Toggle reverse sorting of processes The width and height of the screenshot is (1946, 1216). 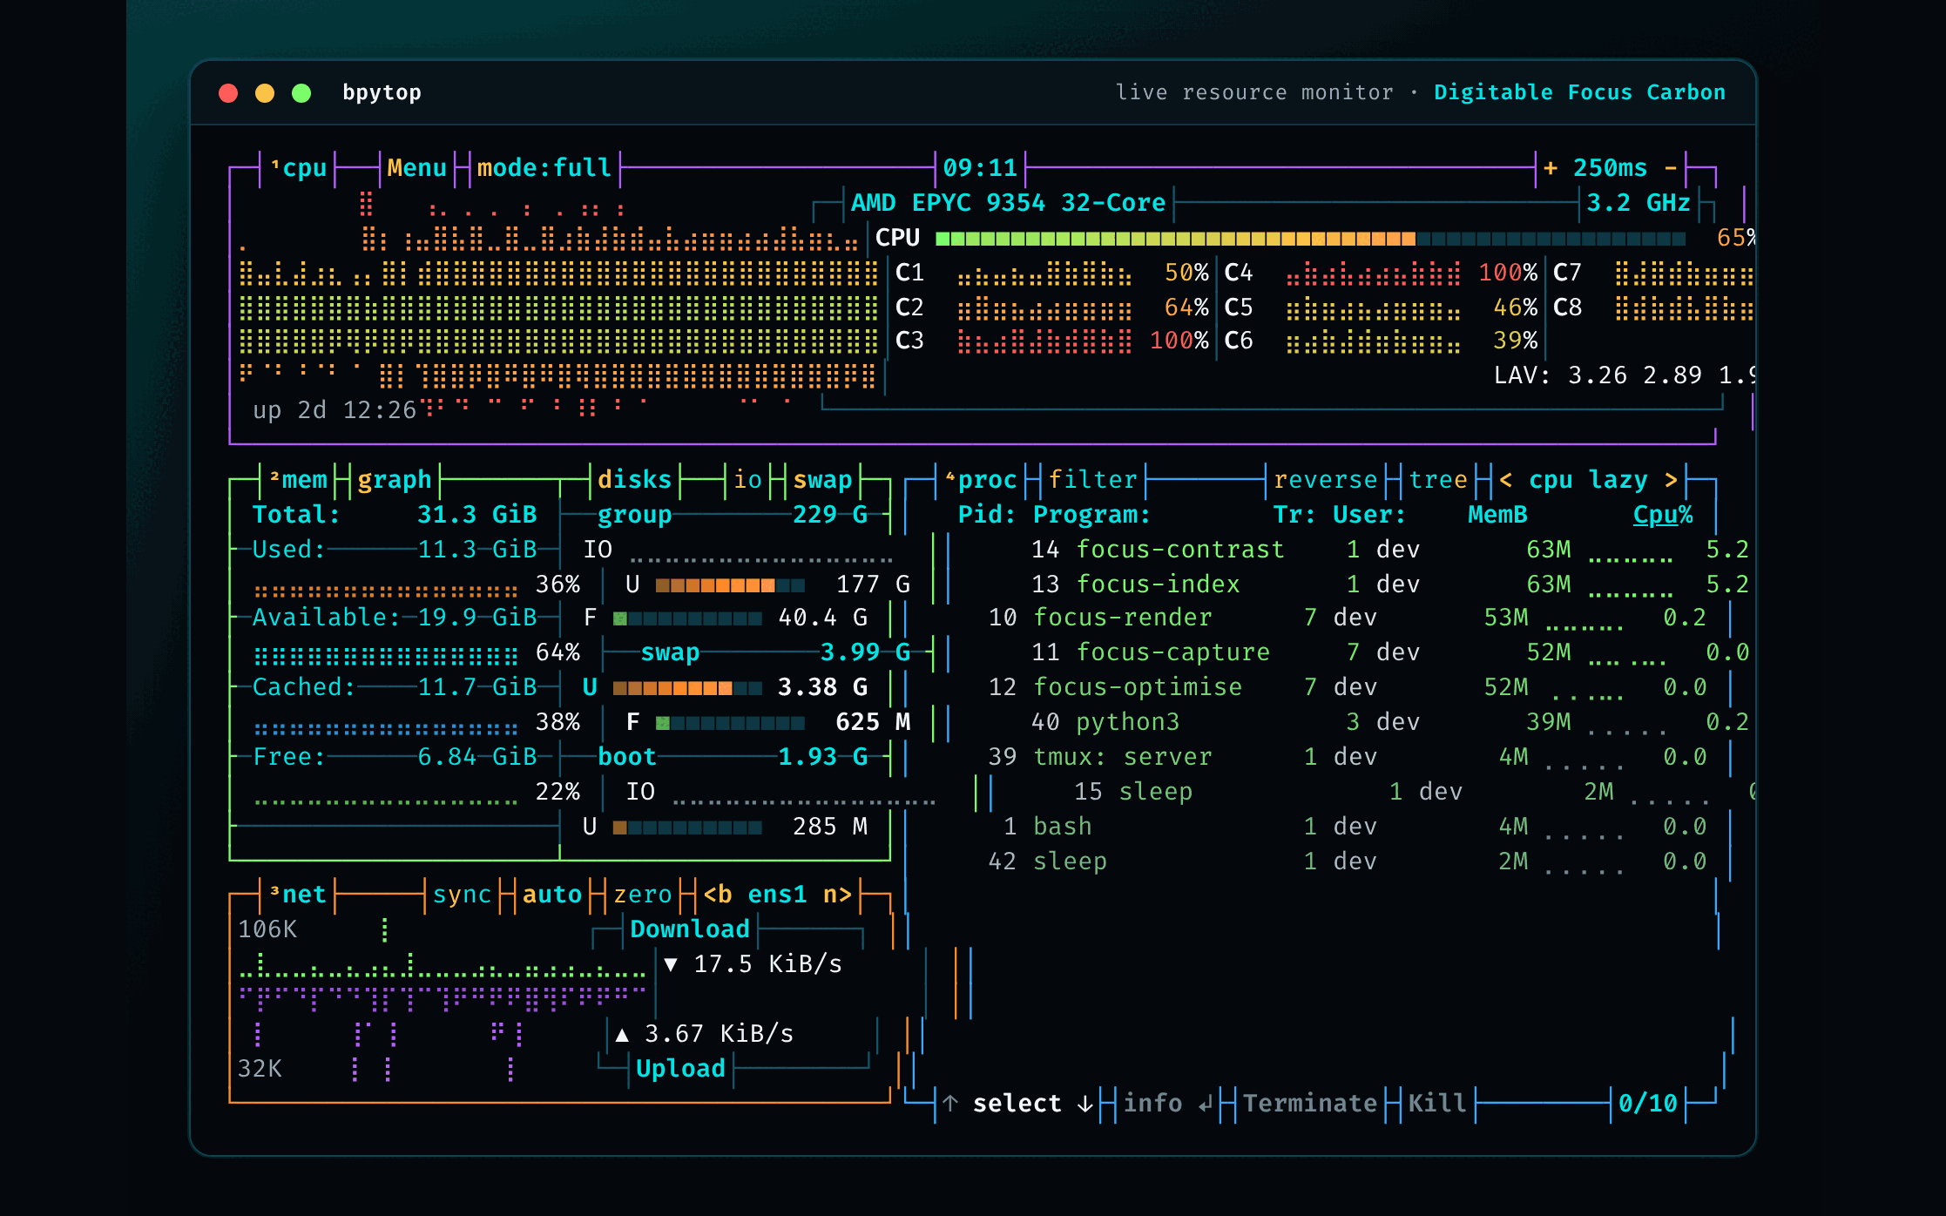pyautogui.click(x=1325, y=479)
